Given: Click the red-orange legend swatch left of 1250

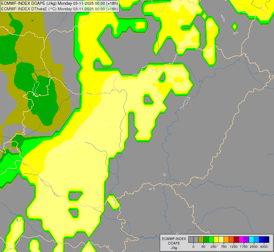Looking at the screenshot, I should click(x=231, y=239).
